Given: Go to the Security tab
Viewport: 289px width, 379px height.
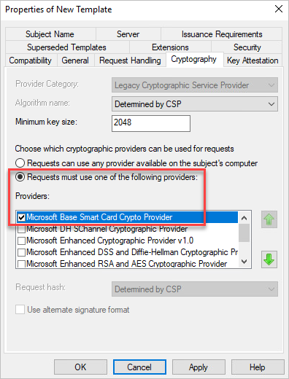Looking at the screenshot, I should 247,47.
